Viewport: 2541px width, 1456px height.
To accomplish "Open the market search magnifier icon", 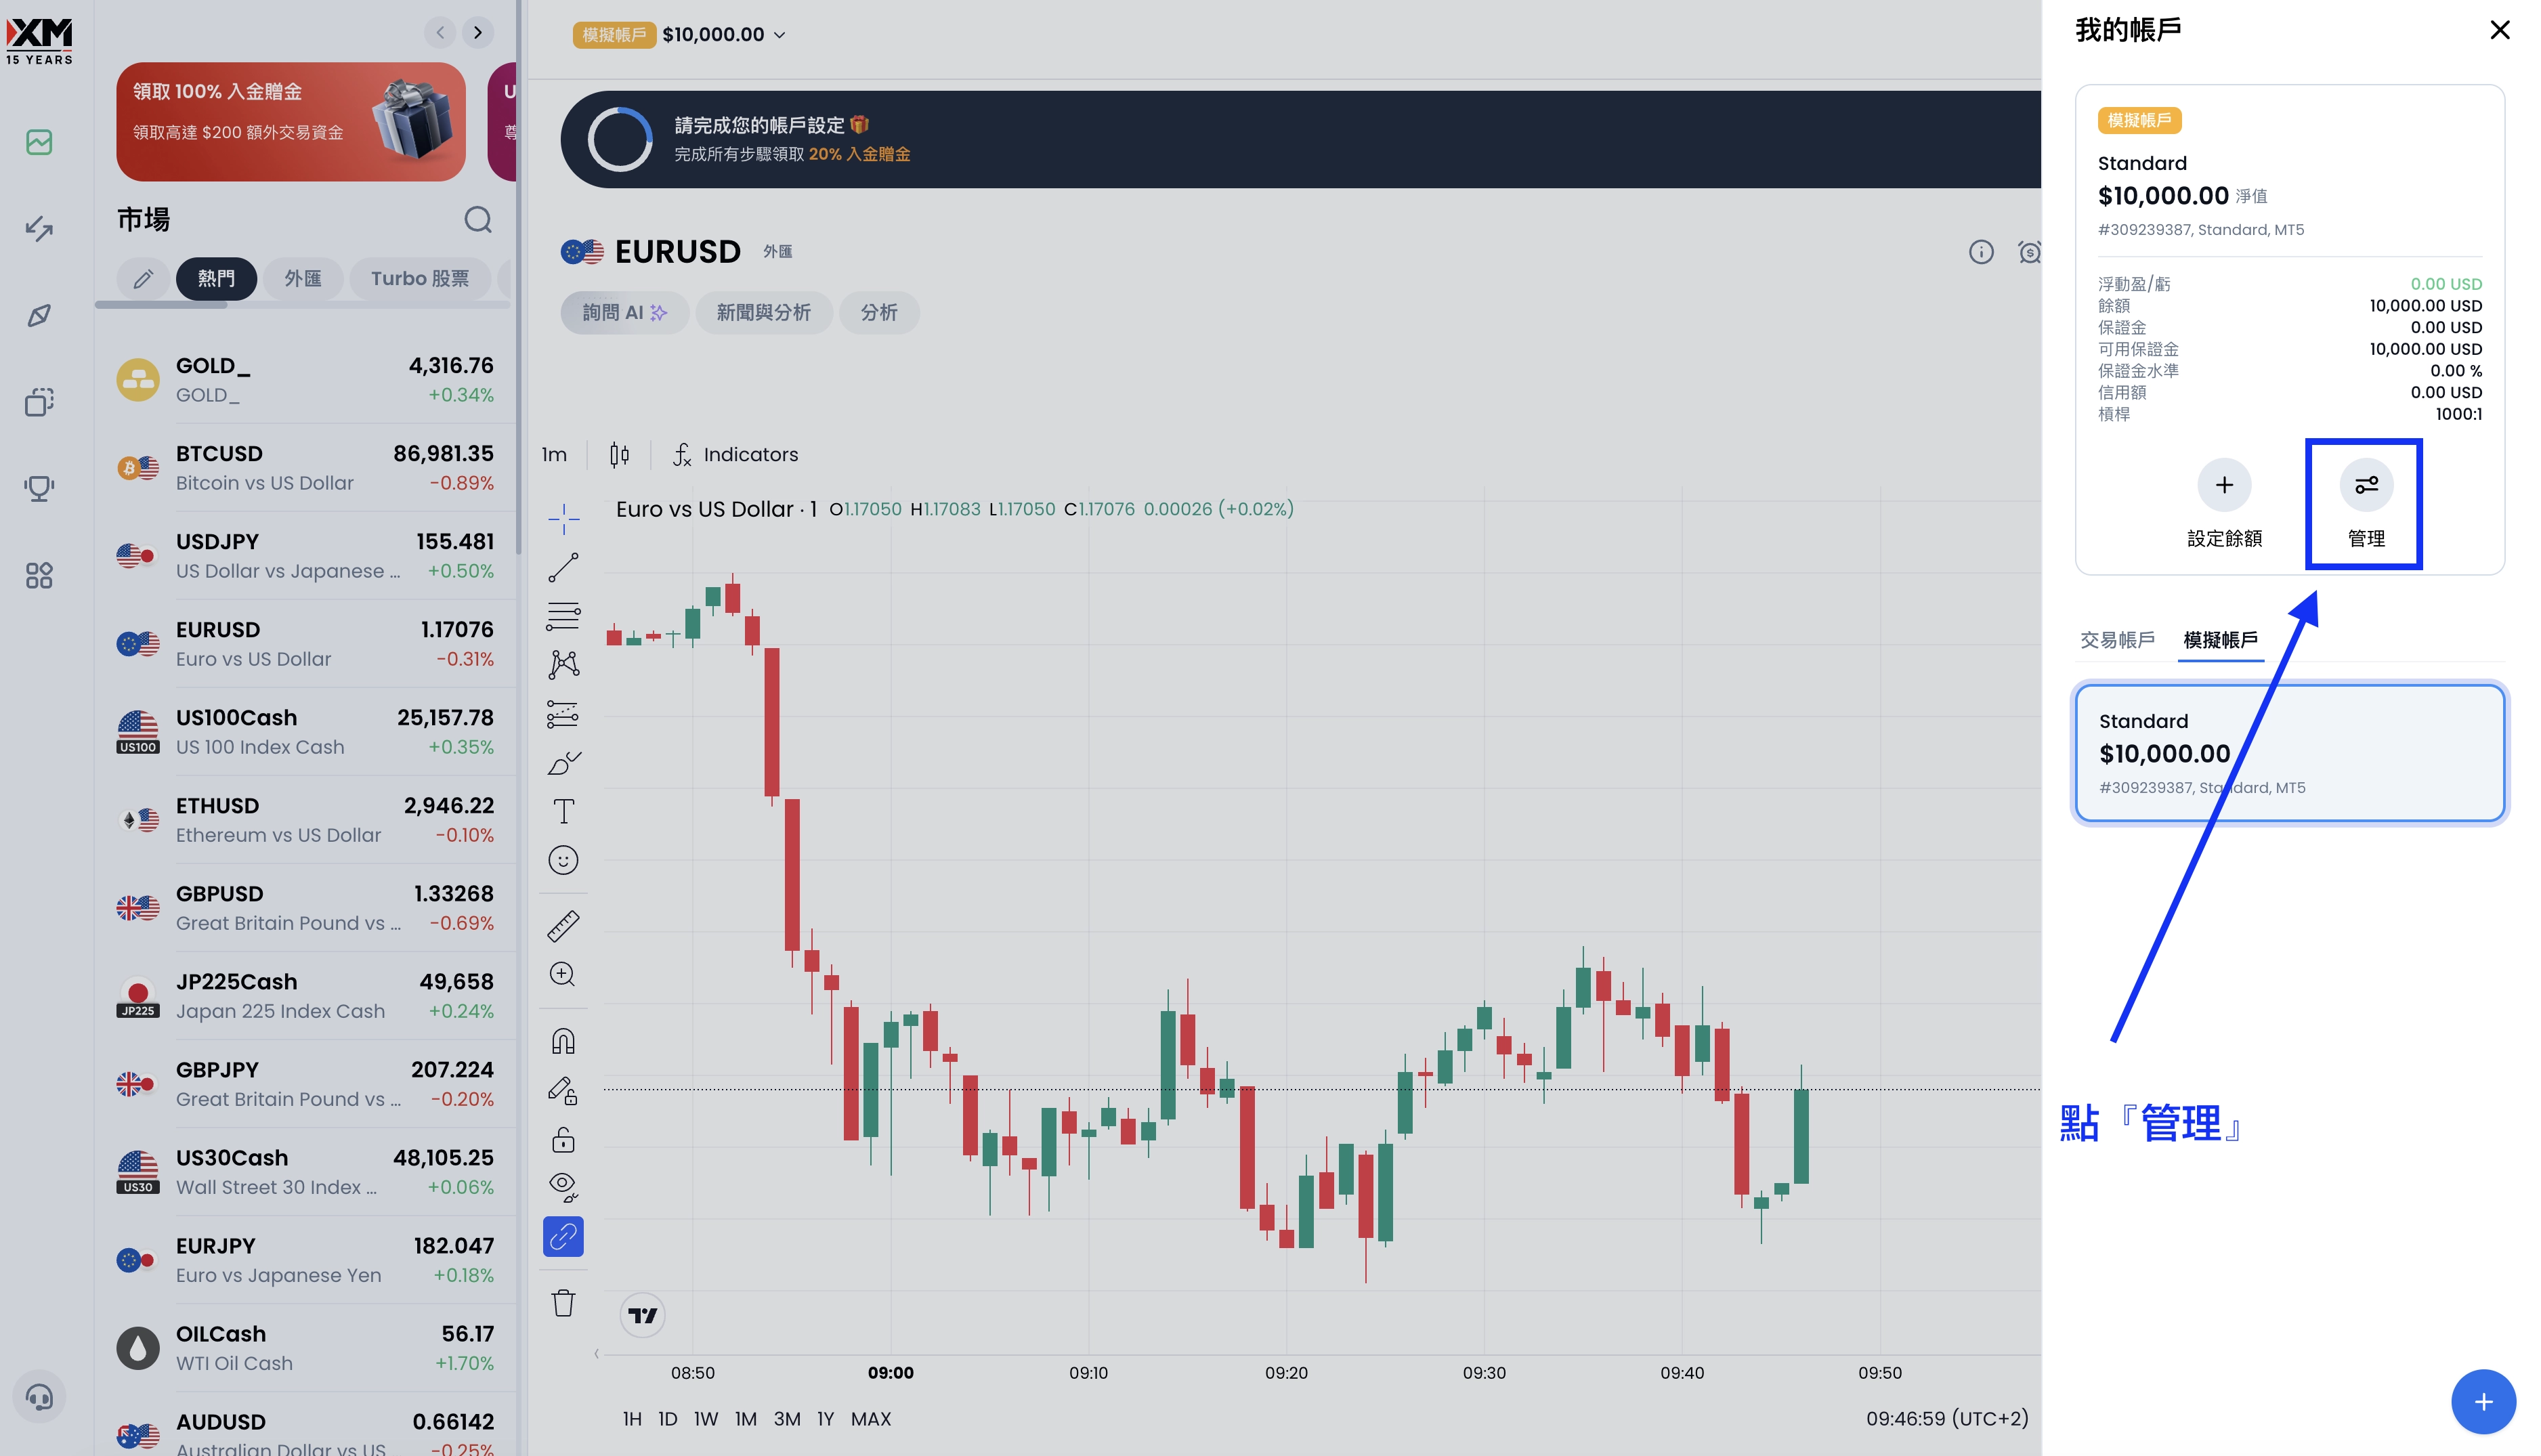I will coord(478,220).
